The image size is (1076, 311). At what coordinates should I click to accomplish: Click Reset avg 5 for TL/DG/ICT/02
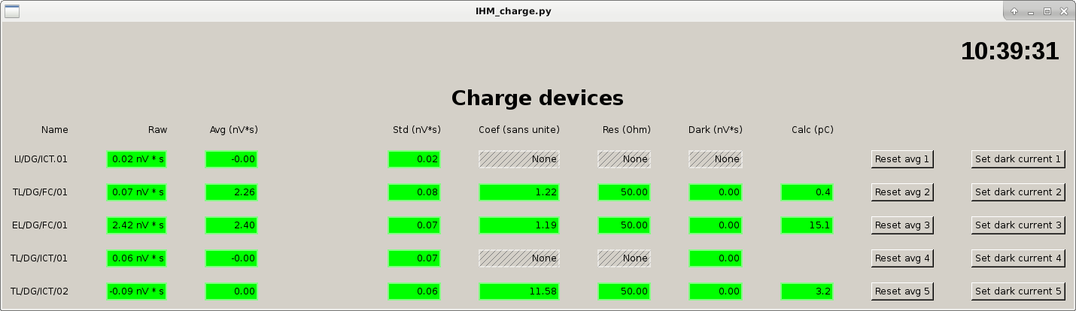coord(902,291)
